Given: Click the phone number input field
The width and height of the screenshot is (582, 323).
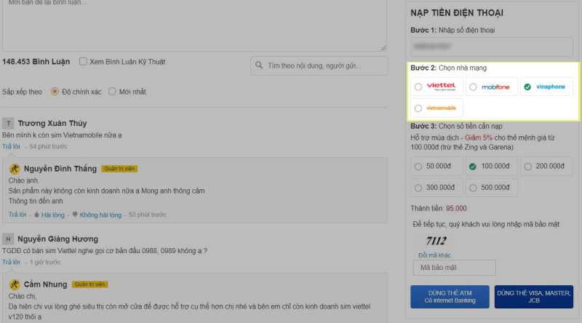Looking at the screenshot, I should point(492,47).
